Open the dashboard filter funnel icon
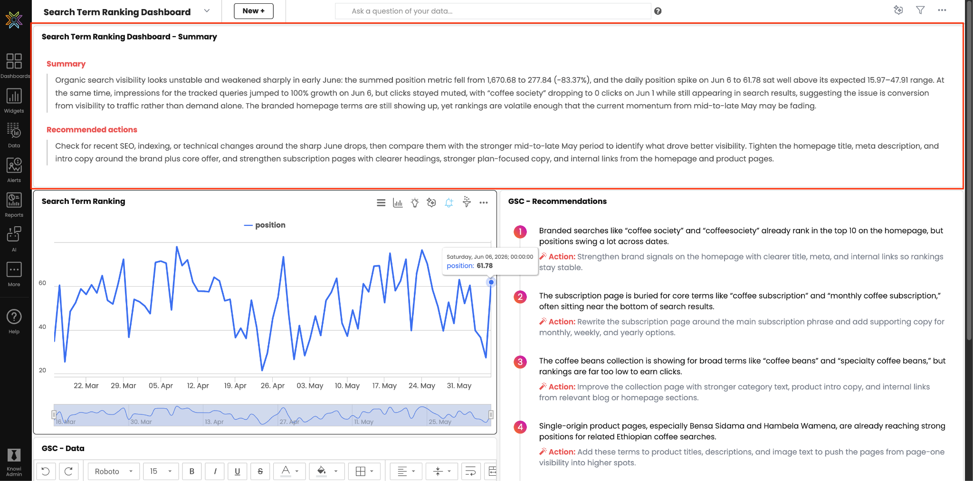Screen dimensions: 973x481 click(920, 10)
